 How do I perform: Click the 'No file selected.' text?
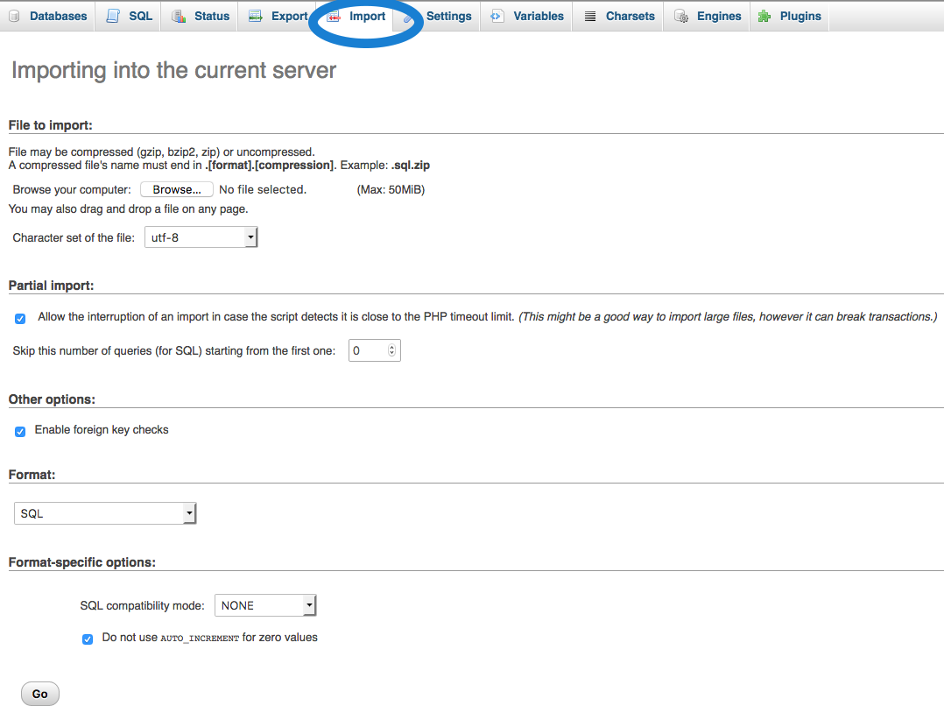tap(263, 190)
